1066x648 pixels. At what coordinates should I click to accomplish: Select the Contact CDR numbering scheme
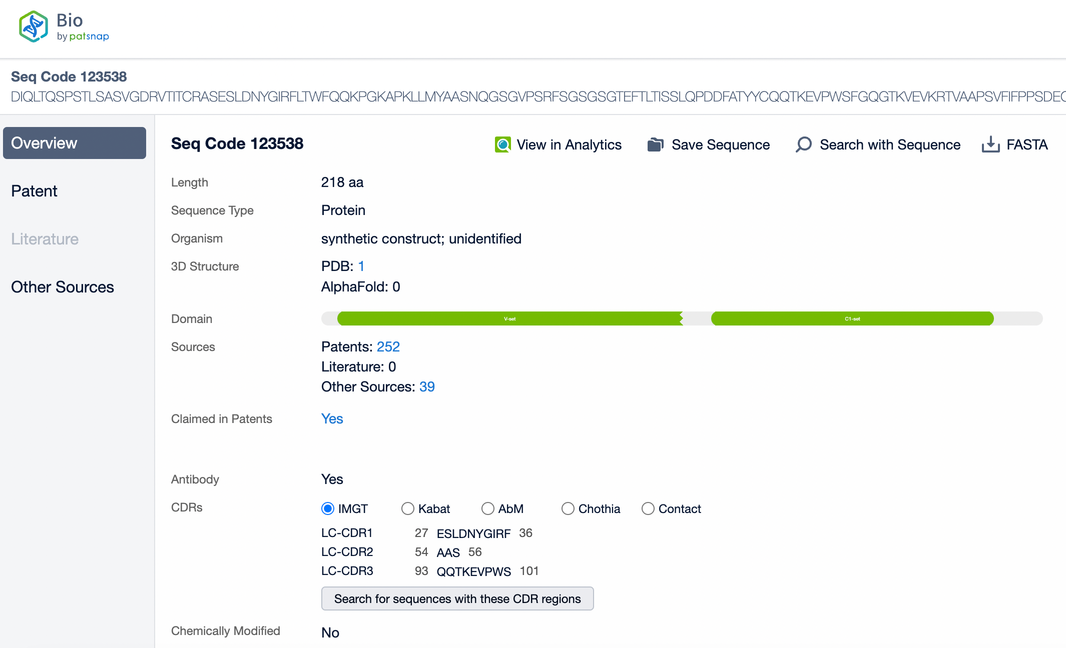click(x=648, y=508)
